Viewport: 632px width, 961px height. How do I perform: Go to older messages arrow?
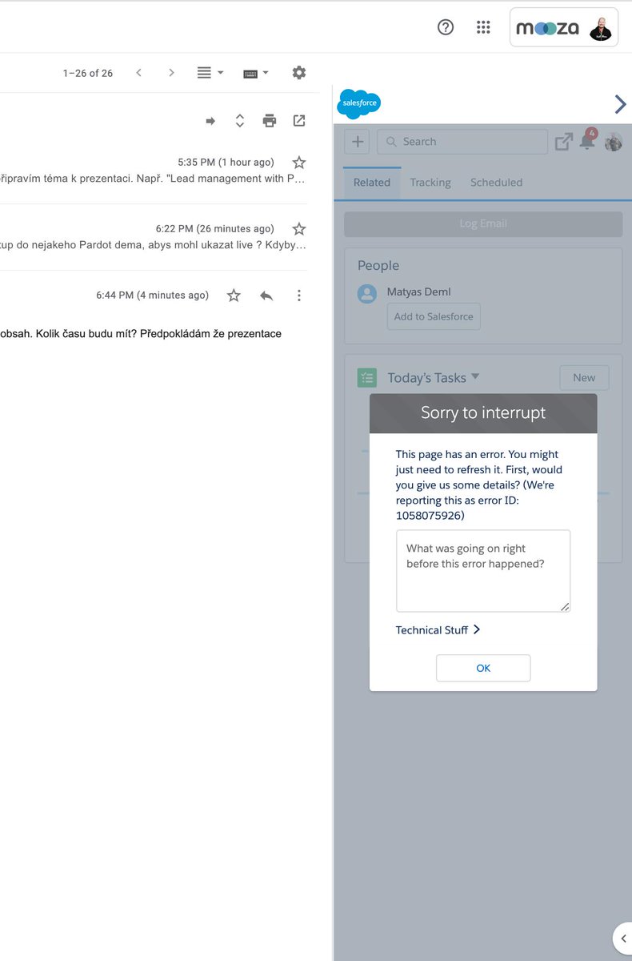[x=171, y=73]
